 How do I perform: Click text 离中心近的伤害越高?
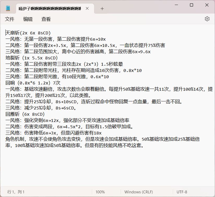point(83,52)
